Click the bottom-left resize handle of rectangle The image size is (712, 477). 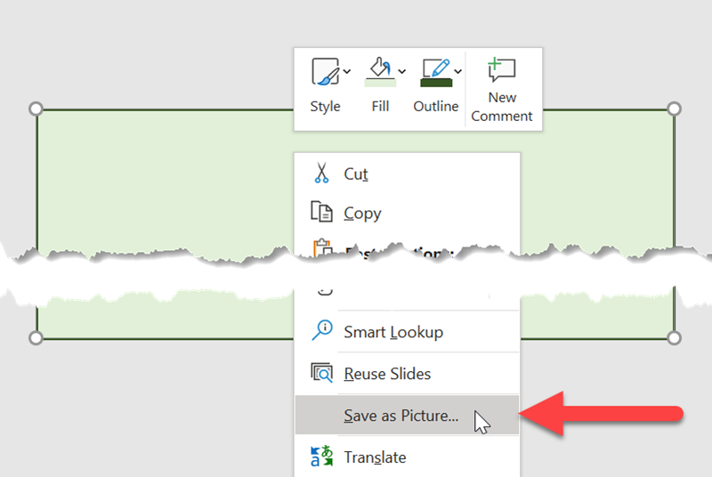[x=36, y=337]
